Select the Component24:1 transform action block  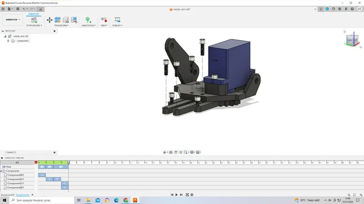pyautogui.click(x=42, y=175)
